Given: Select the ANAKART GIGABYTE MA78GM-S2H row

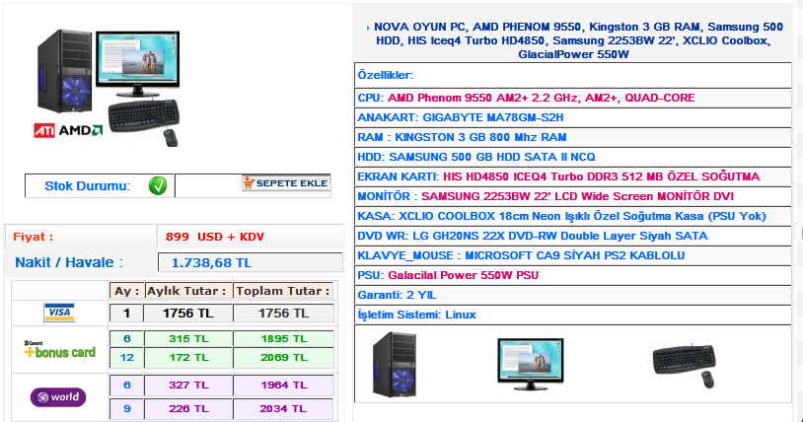Looking at the screenshot, I should (x=572, y=117).
